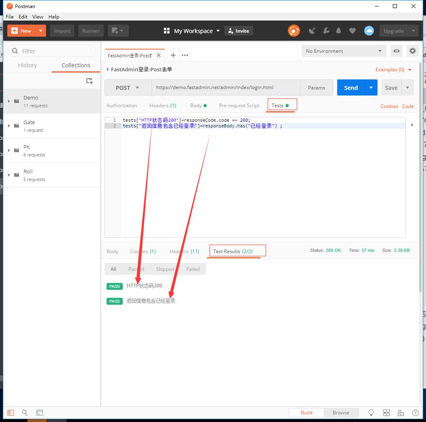Screen dimensions: 426x422
Task: Show notifications bell icon
Action: click(x=338, y=31)
